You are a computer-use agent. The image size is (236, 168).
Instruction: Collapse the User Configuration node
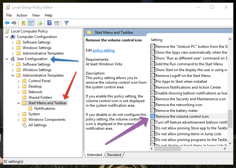coord(7,59)
